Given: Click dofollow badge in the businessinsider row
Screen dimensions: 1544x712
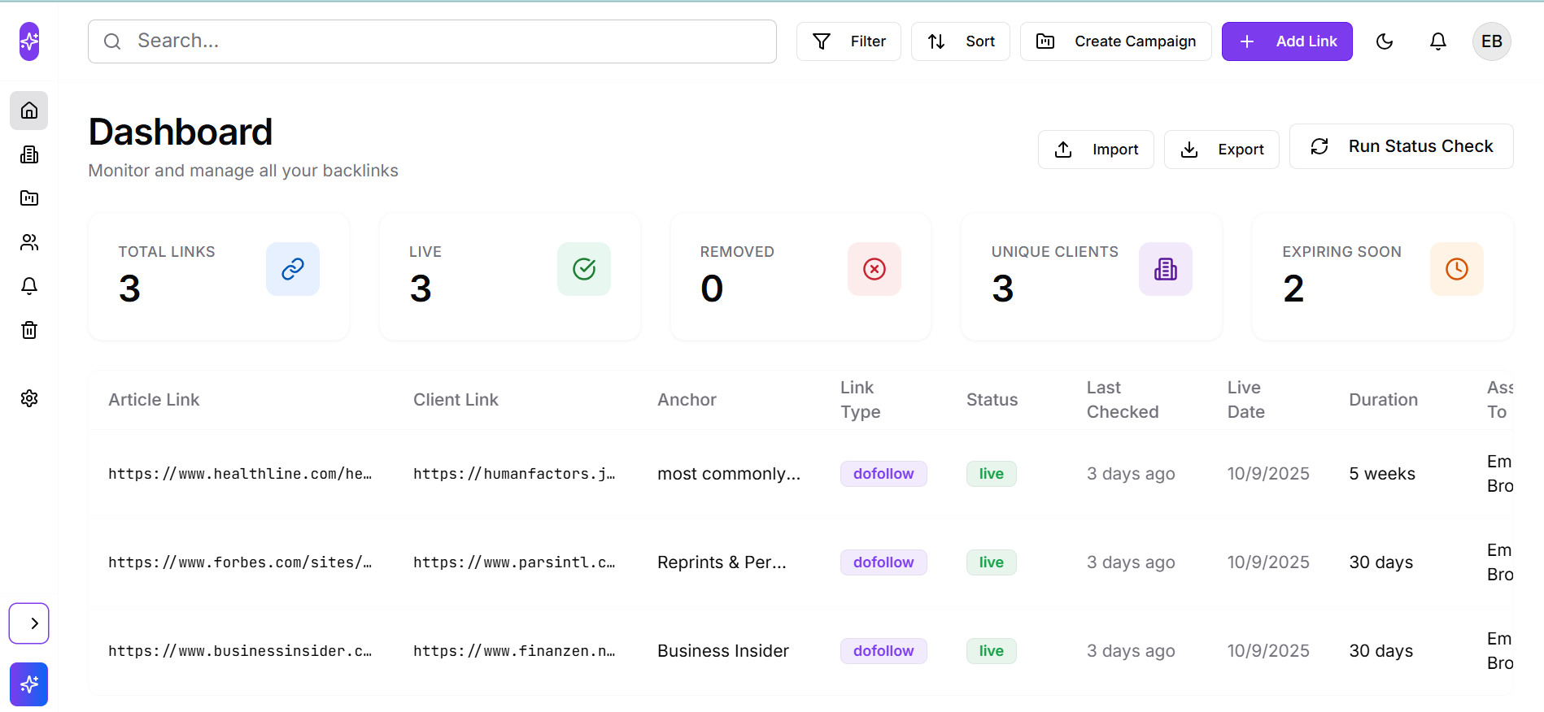Looking at the screenshot, I should (883, 651).
